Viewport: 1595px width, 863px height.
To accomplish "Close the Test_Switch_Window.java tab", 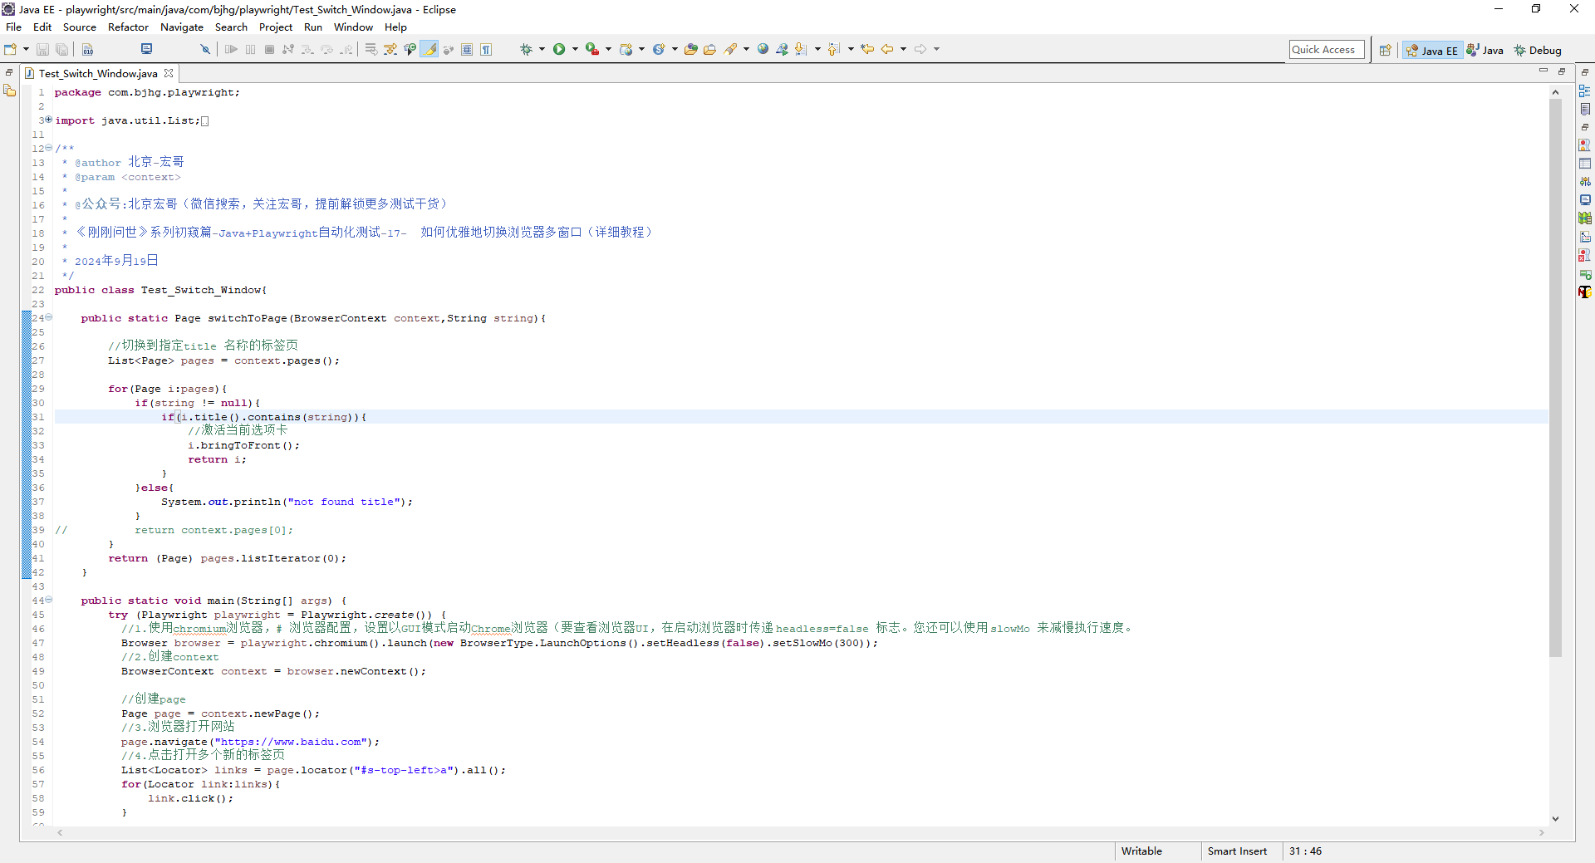I will coord(169,73).
